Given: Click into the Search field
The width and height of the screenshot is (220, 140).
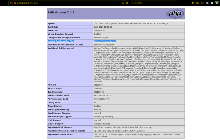Looking at the screenshot, I should pos(154,3).
